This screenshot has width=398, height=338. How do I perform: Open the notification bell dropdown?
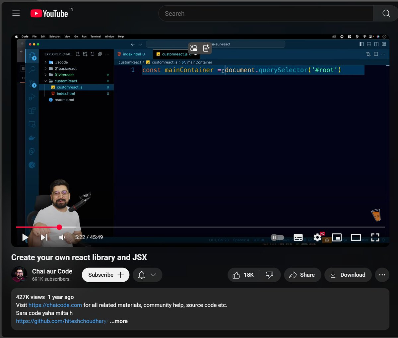[147, 275]
